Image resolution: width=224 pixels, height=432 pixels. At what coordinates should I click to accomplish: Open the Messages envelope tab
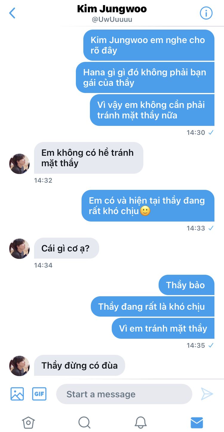coord(197,422)
